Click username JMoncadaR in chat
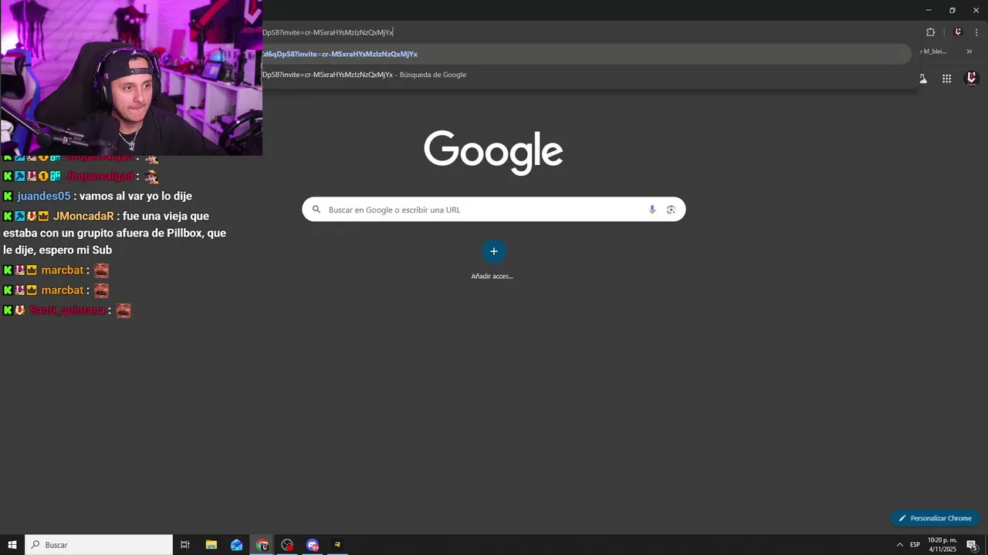The height and width of the screenshot is (555, 988). (83, 217)
